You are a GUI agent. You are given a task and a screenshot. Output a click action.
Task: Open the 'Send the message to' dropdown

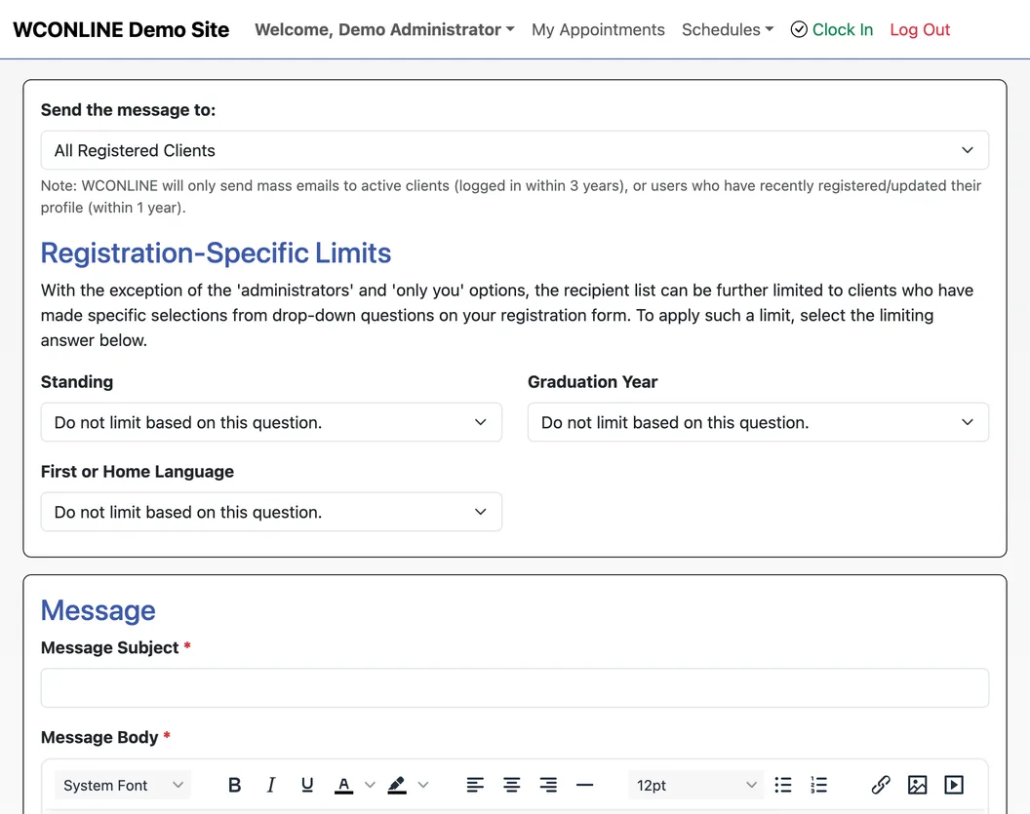click(514, 150)
